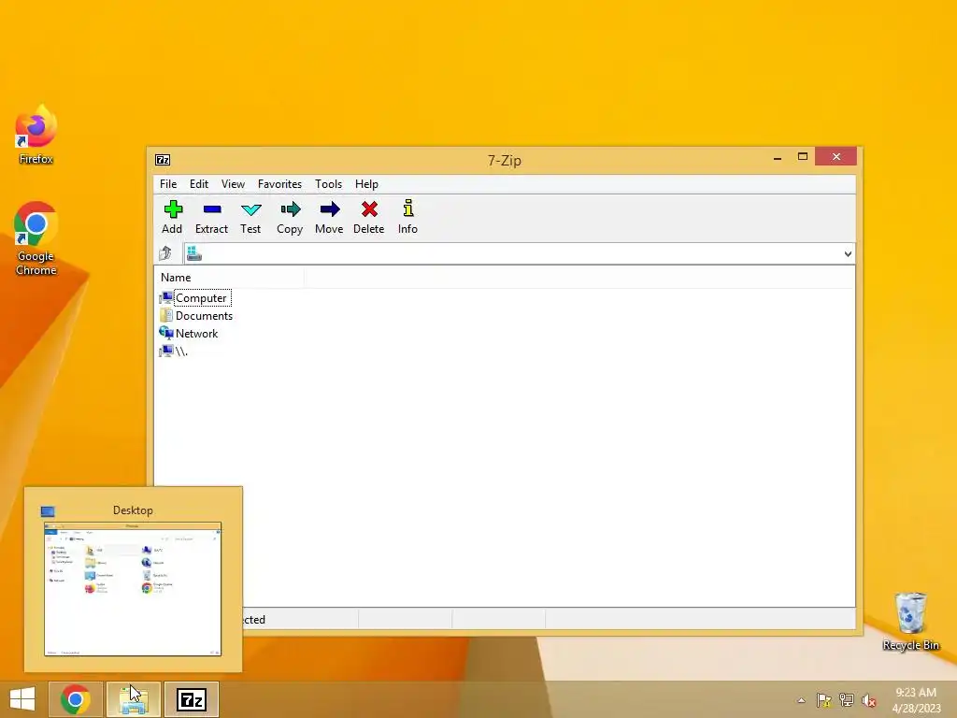957x718 pixels.
Task: Open the Help menu
Action: pos(366,184)
